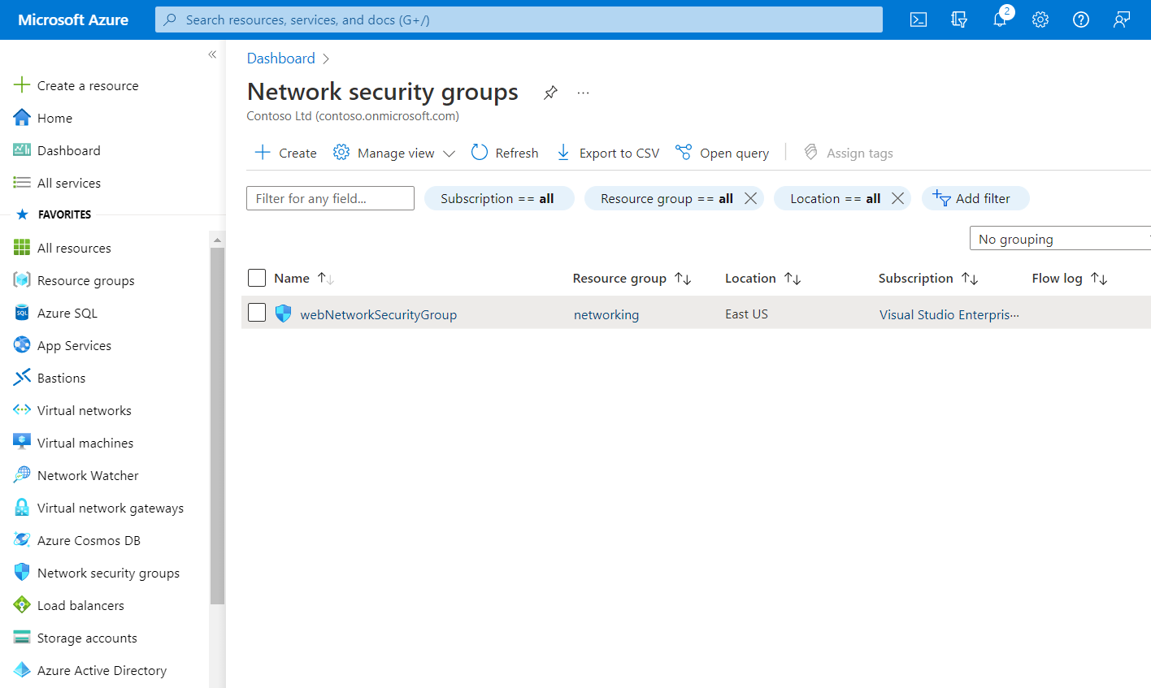Click the All services list icon

pos(22,183)
